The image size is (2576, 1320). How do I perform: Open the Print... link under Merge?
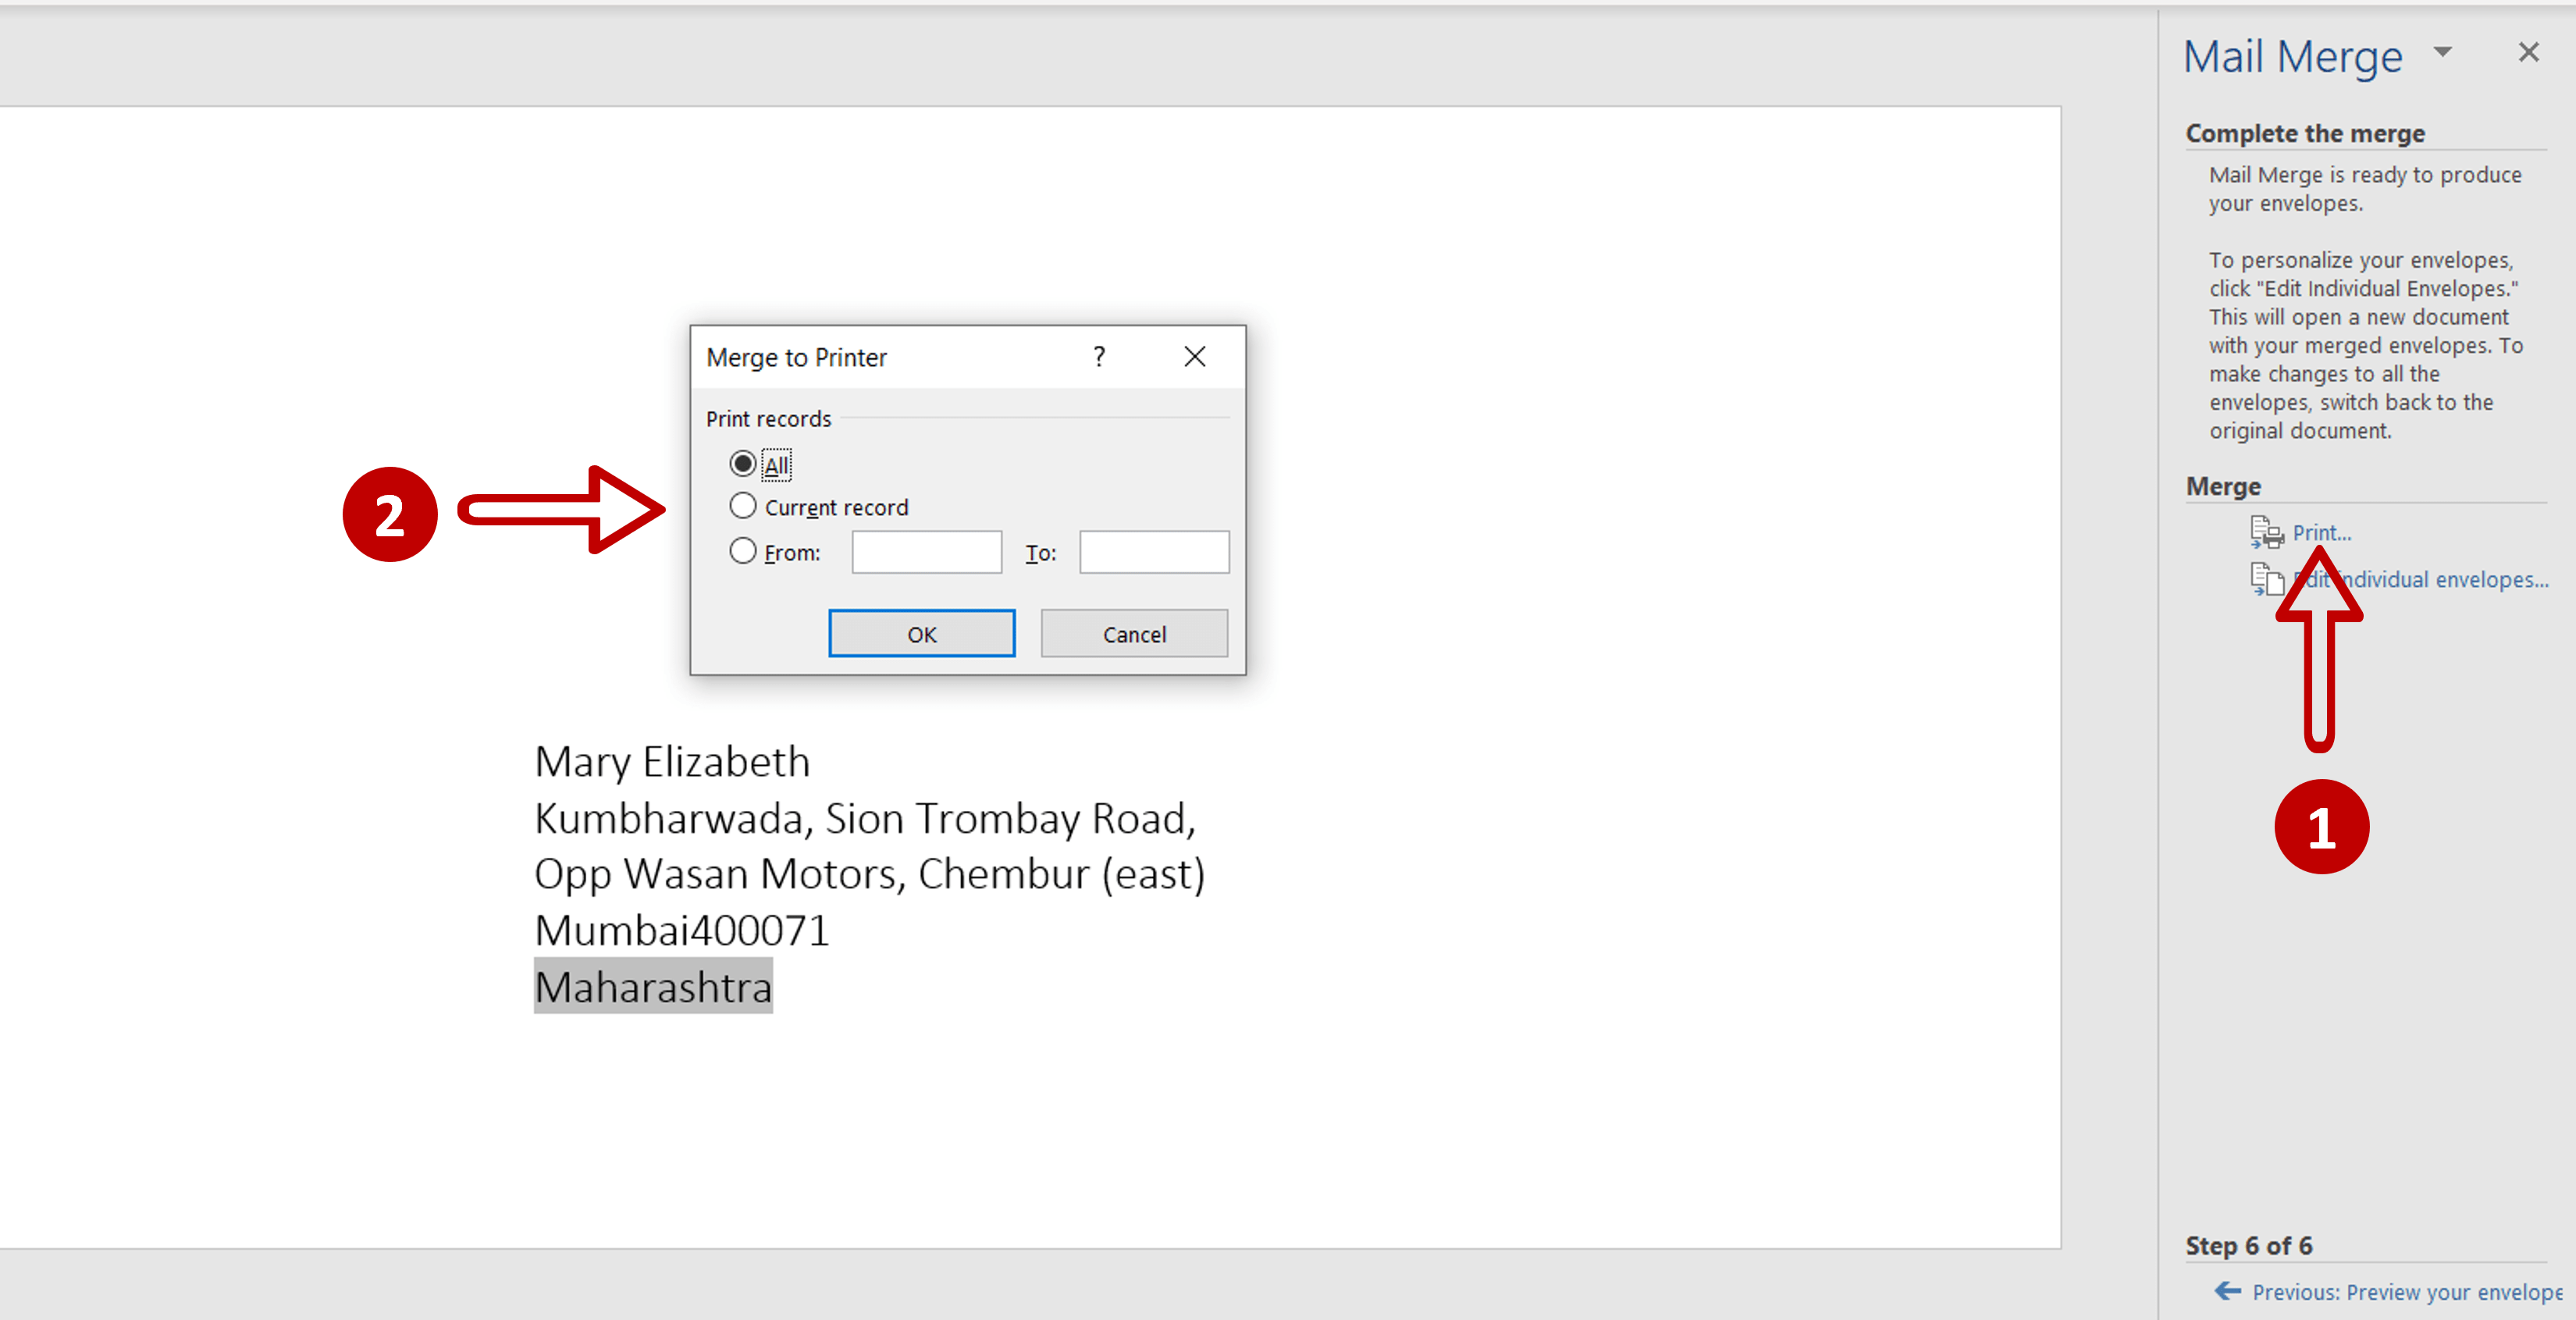click(2322, 532)
